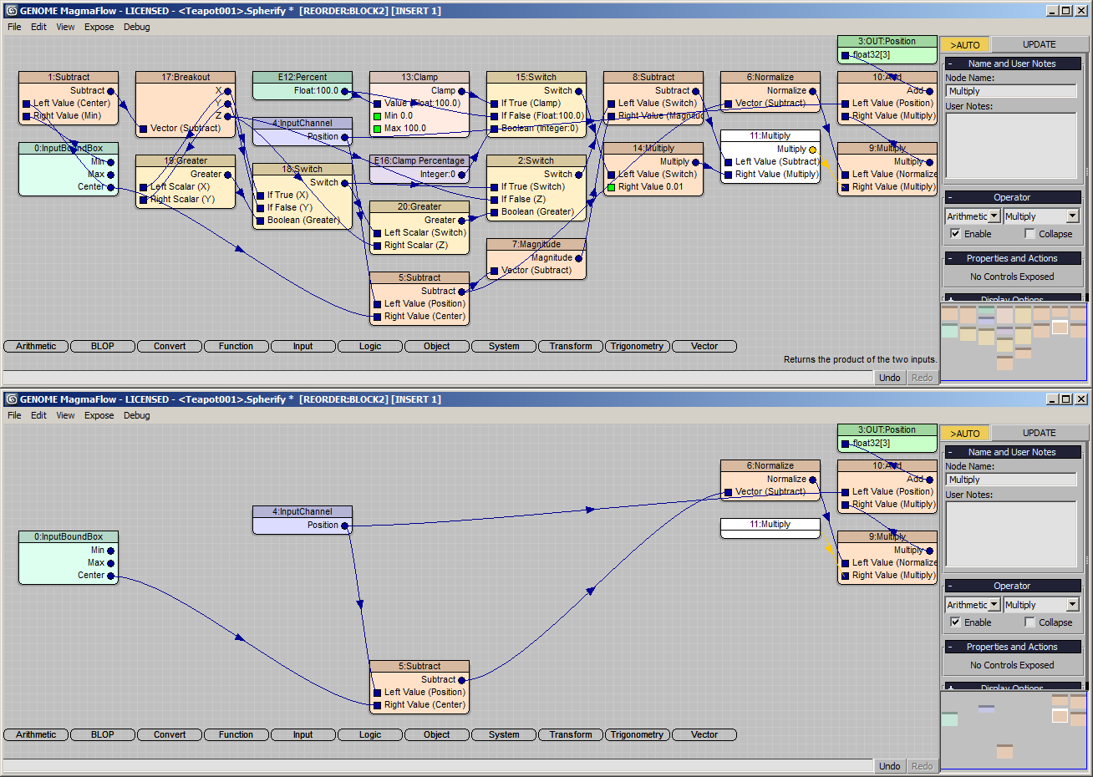Click UPDATE button in top window
Image resolution: width=1093 pixels, height=777 pixels.
pyautogui.click(x=1040, y=45)
